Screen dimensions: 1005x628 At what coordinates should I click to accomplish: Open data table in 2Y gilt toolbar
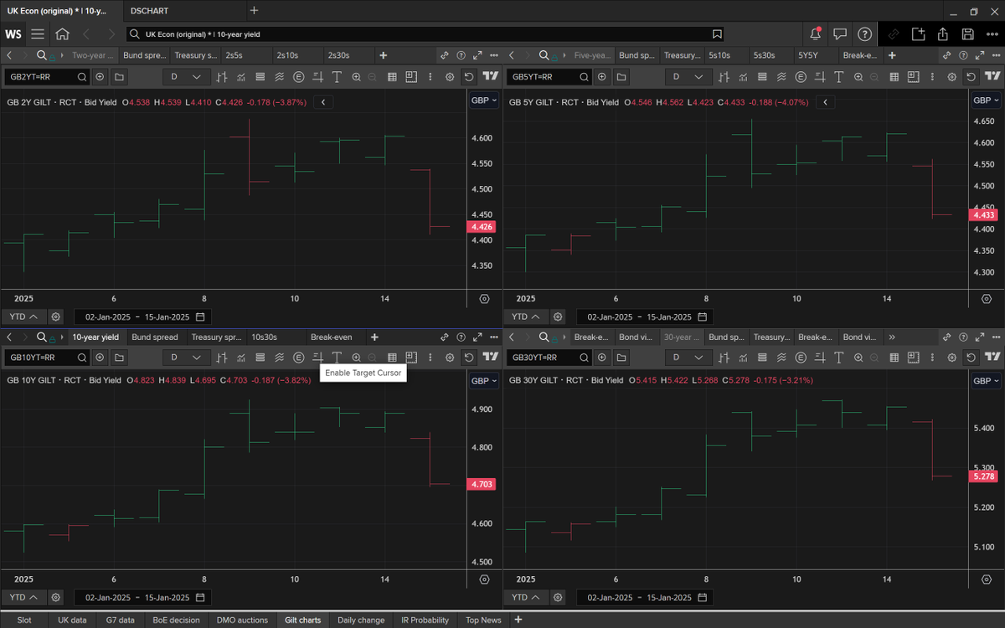pyautogui.click(x=392, y=76)
